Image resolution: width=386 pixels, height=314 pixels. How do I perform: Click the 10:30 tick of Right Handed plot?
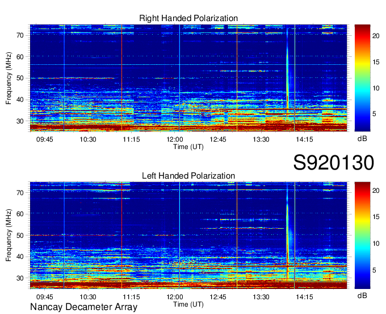coord(88,139)
